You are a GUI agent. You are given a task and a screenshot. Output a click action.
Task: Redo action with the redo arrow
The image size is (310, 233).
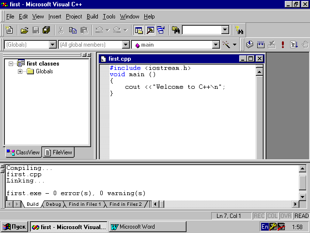tap(117, 30)
